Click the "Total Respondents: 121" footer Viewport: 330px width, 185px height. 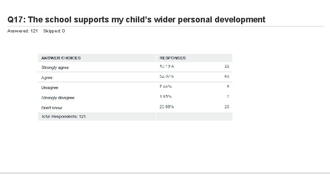63,116
